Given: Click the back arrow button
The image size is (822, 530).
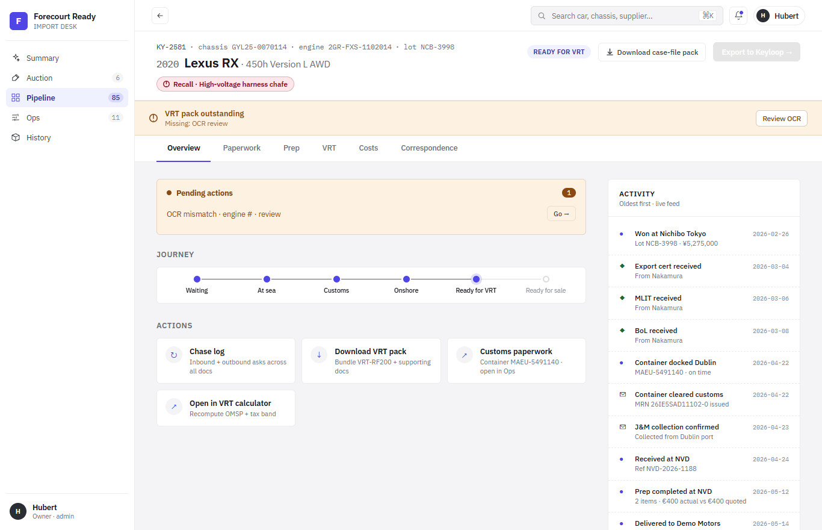Looking at the screenshot, I should (160, 16).
